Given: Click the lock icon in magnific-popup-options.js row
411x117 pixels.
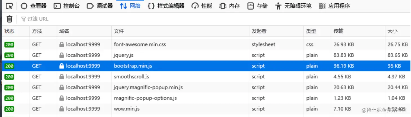Looking at the screenshot, I should 61,98.
